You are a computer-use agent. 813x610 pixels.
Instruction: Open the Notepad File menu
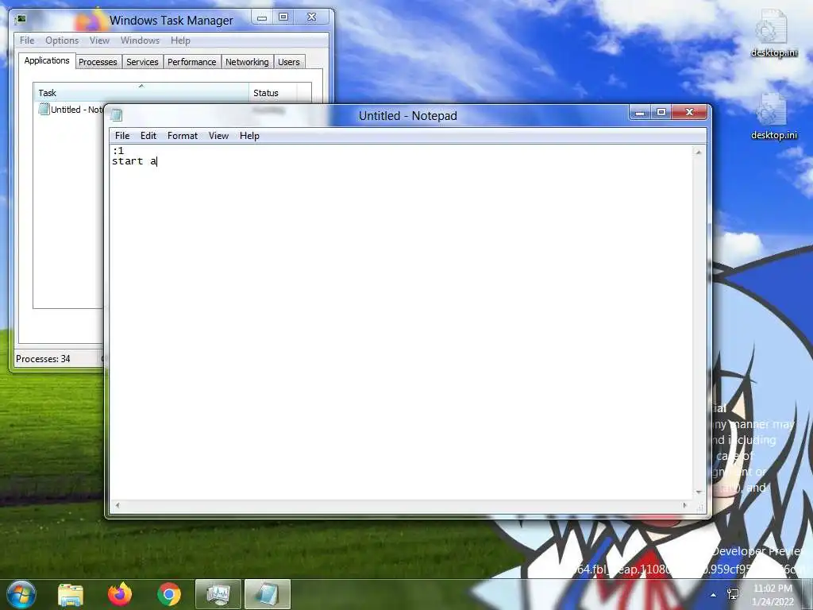pos(122,135)
